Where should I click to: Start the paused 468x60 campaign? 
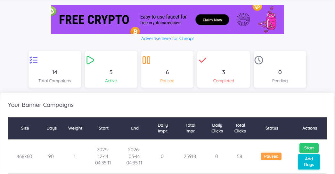pyautogui.click(x=309, y=148)
